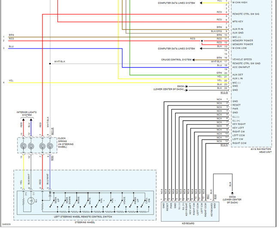Select the M37 connector label
Screen dimensions: 279x228
pyautogui.click(x=207, y=197)
